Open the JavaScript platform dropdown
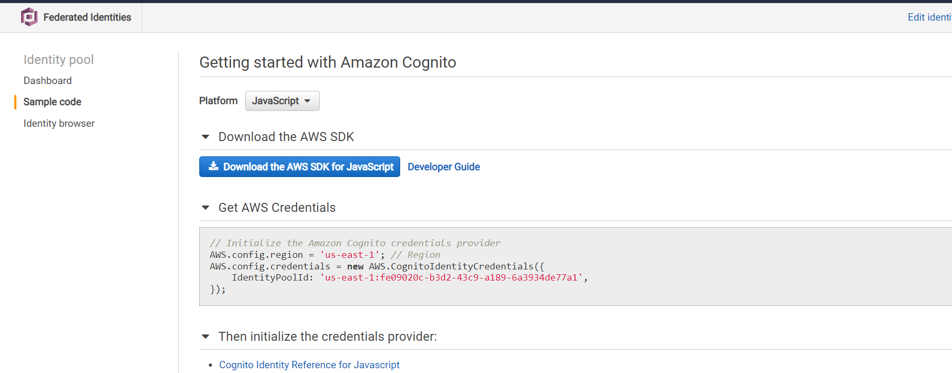 (x=282, y=101)
